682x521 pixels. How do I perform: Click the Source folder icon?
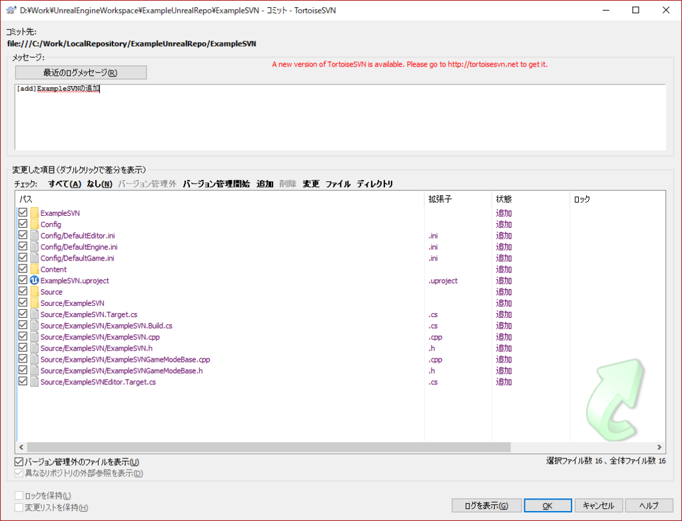(x=35, y=292)
